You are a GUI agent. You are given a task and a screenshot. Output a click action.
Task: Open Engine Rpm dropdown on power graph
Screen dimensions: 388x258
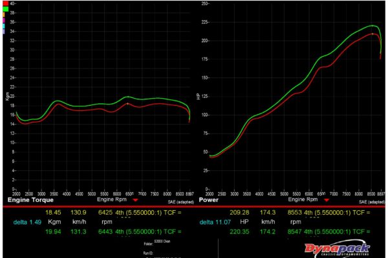coord(327,200)
